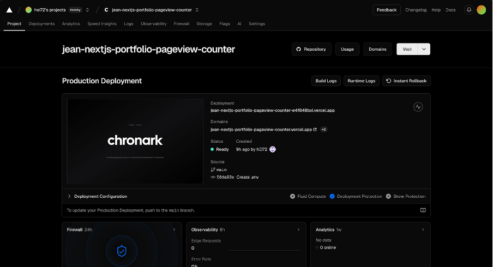This screenshot has height=267, width=493.
Task: Click the '9h ago by hEI72' text
Action: point(251,149)
